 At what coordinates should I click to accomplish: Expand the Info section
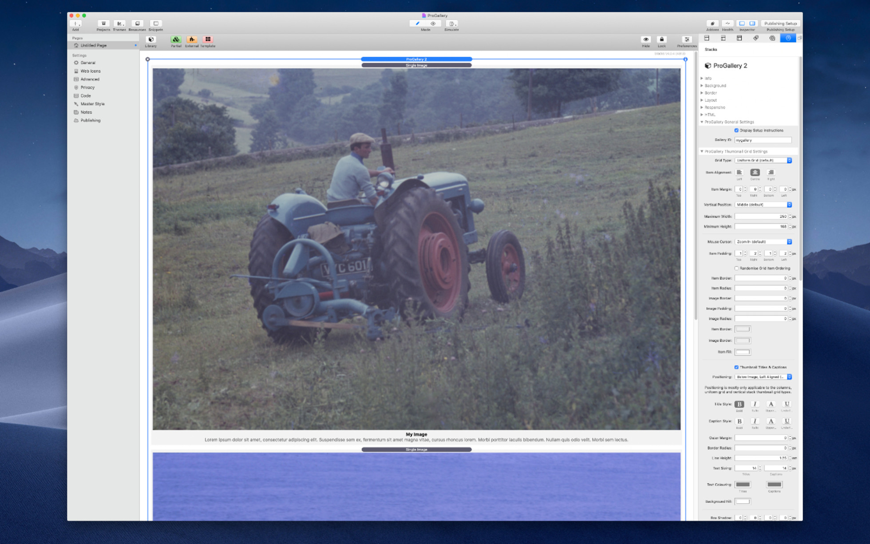pyautogui.click(x=702, y=79)
